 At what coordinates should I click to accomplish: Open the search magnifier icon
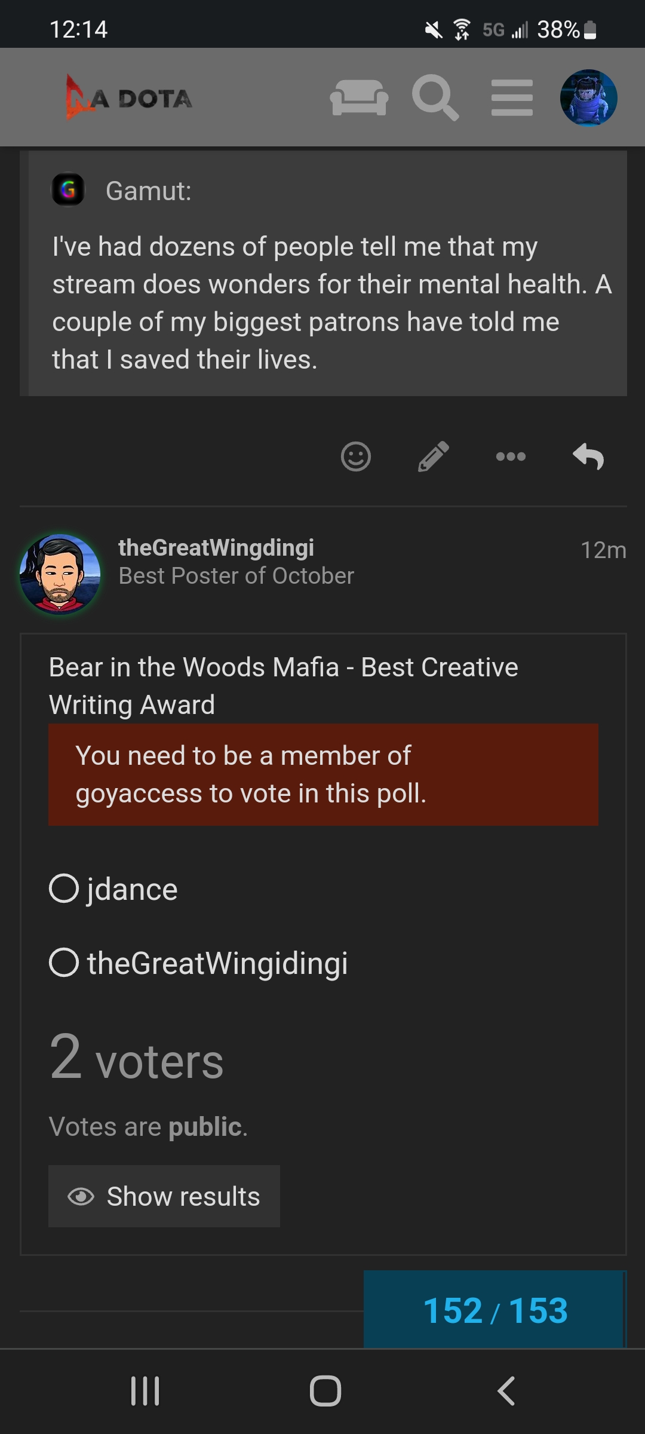(435, 97)
